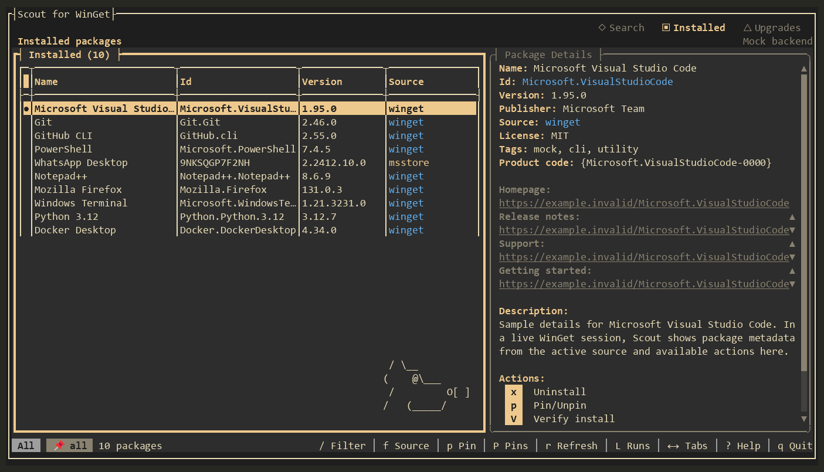824x472 pixels.
Task: Click the P Pins shortcut
Action: click(x=510, y=446)
